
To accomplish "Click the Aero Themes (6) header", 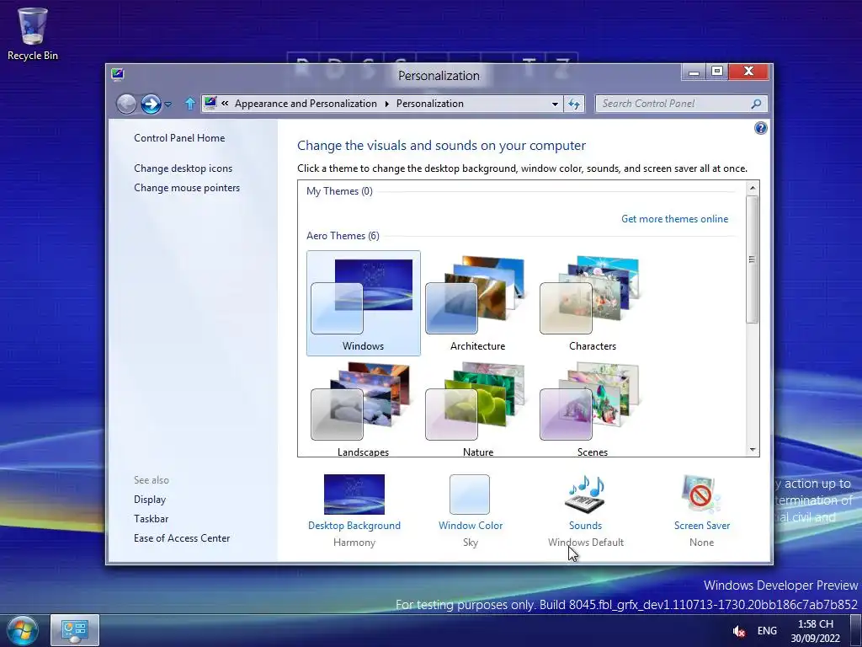I will pos(343,236).
